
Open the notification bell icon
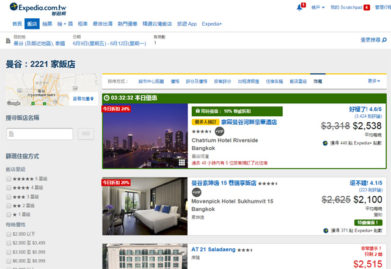(299, 8)
